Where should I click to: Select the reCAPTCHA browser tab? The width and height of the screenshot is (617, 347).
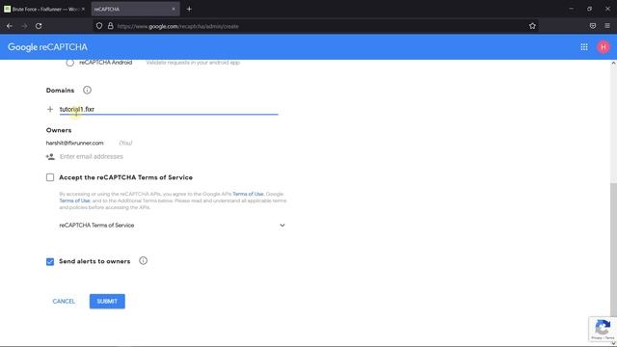click(x=135, y=9)
